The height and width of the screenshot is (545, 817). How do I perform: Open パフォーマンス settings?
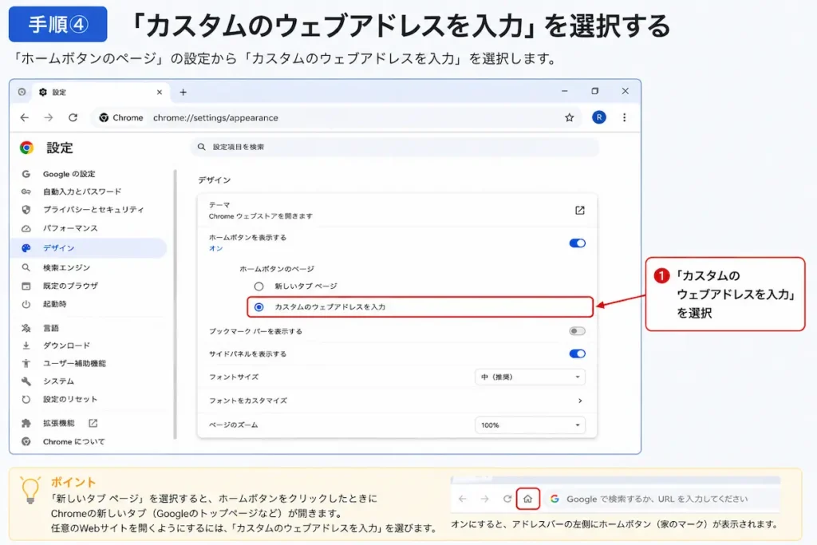pos(70,228)
